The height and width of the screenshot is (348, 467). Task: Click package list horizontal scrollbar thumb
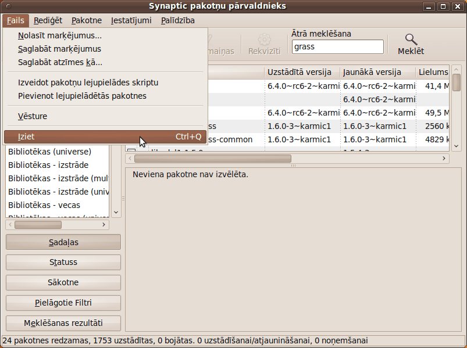tap(213, 159)
